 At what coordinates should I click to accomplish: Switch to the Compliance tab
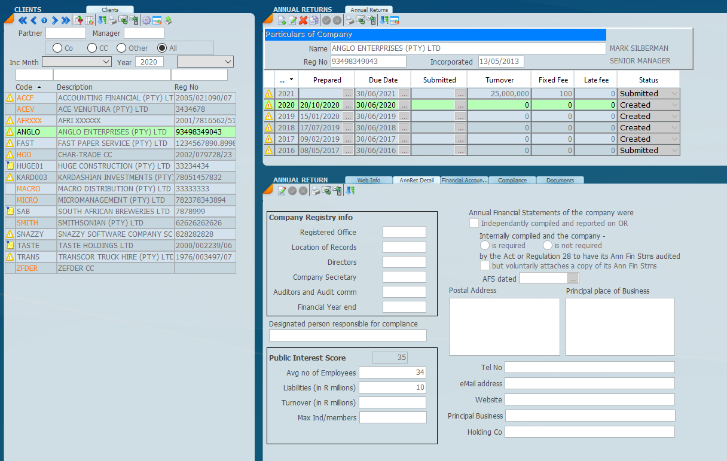pos(512,180)
